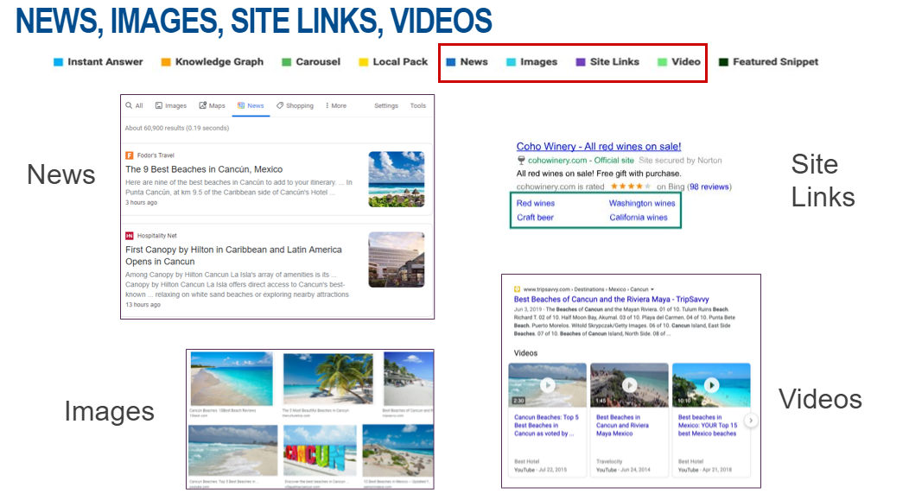Image resolution: width=909 pixels, height=500 pixels.
Task: Click the palm tree beach image
Action: (328, 379)
